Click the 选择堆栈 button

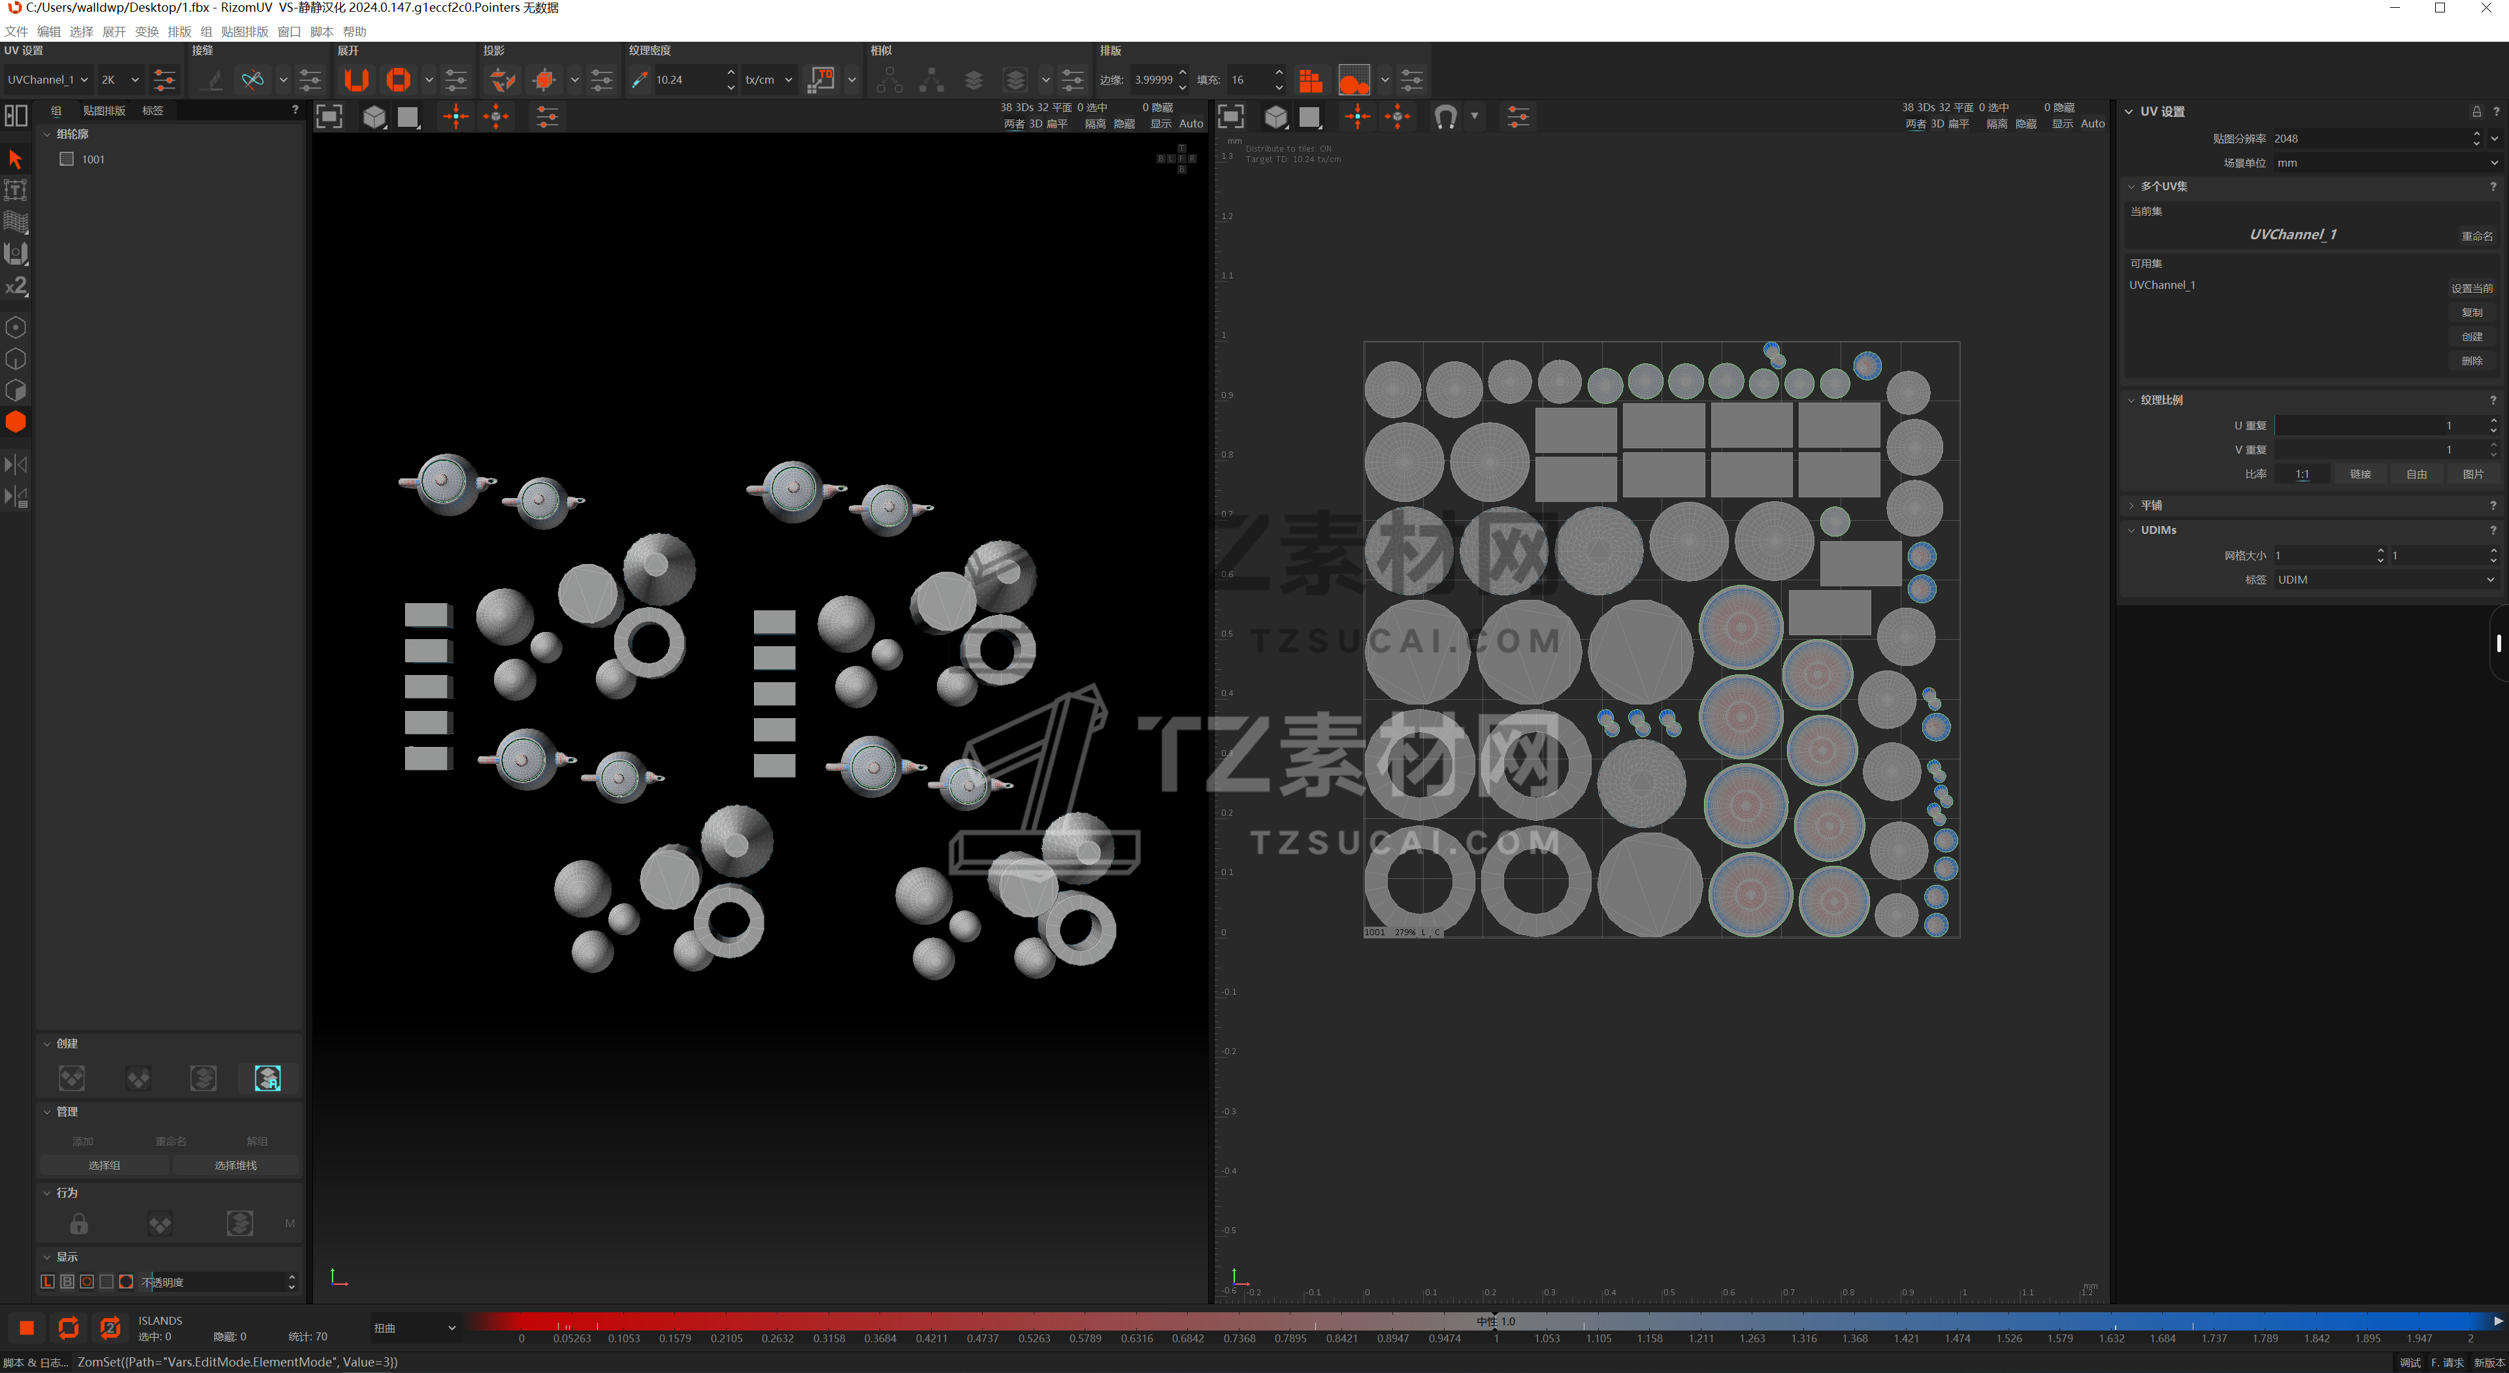[x=236, y=1165]
